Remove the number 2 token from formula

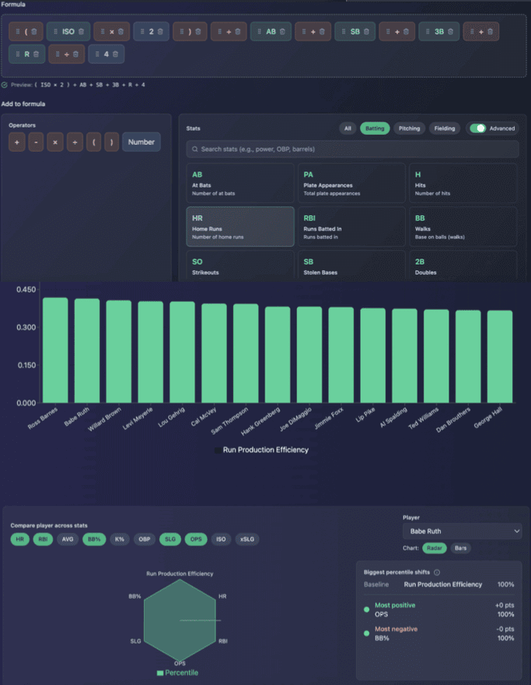pos(160,32)
